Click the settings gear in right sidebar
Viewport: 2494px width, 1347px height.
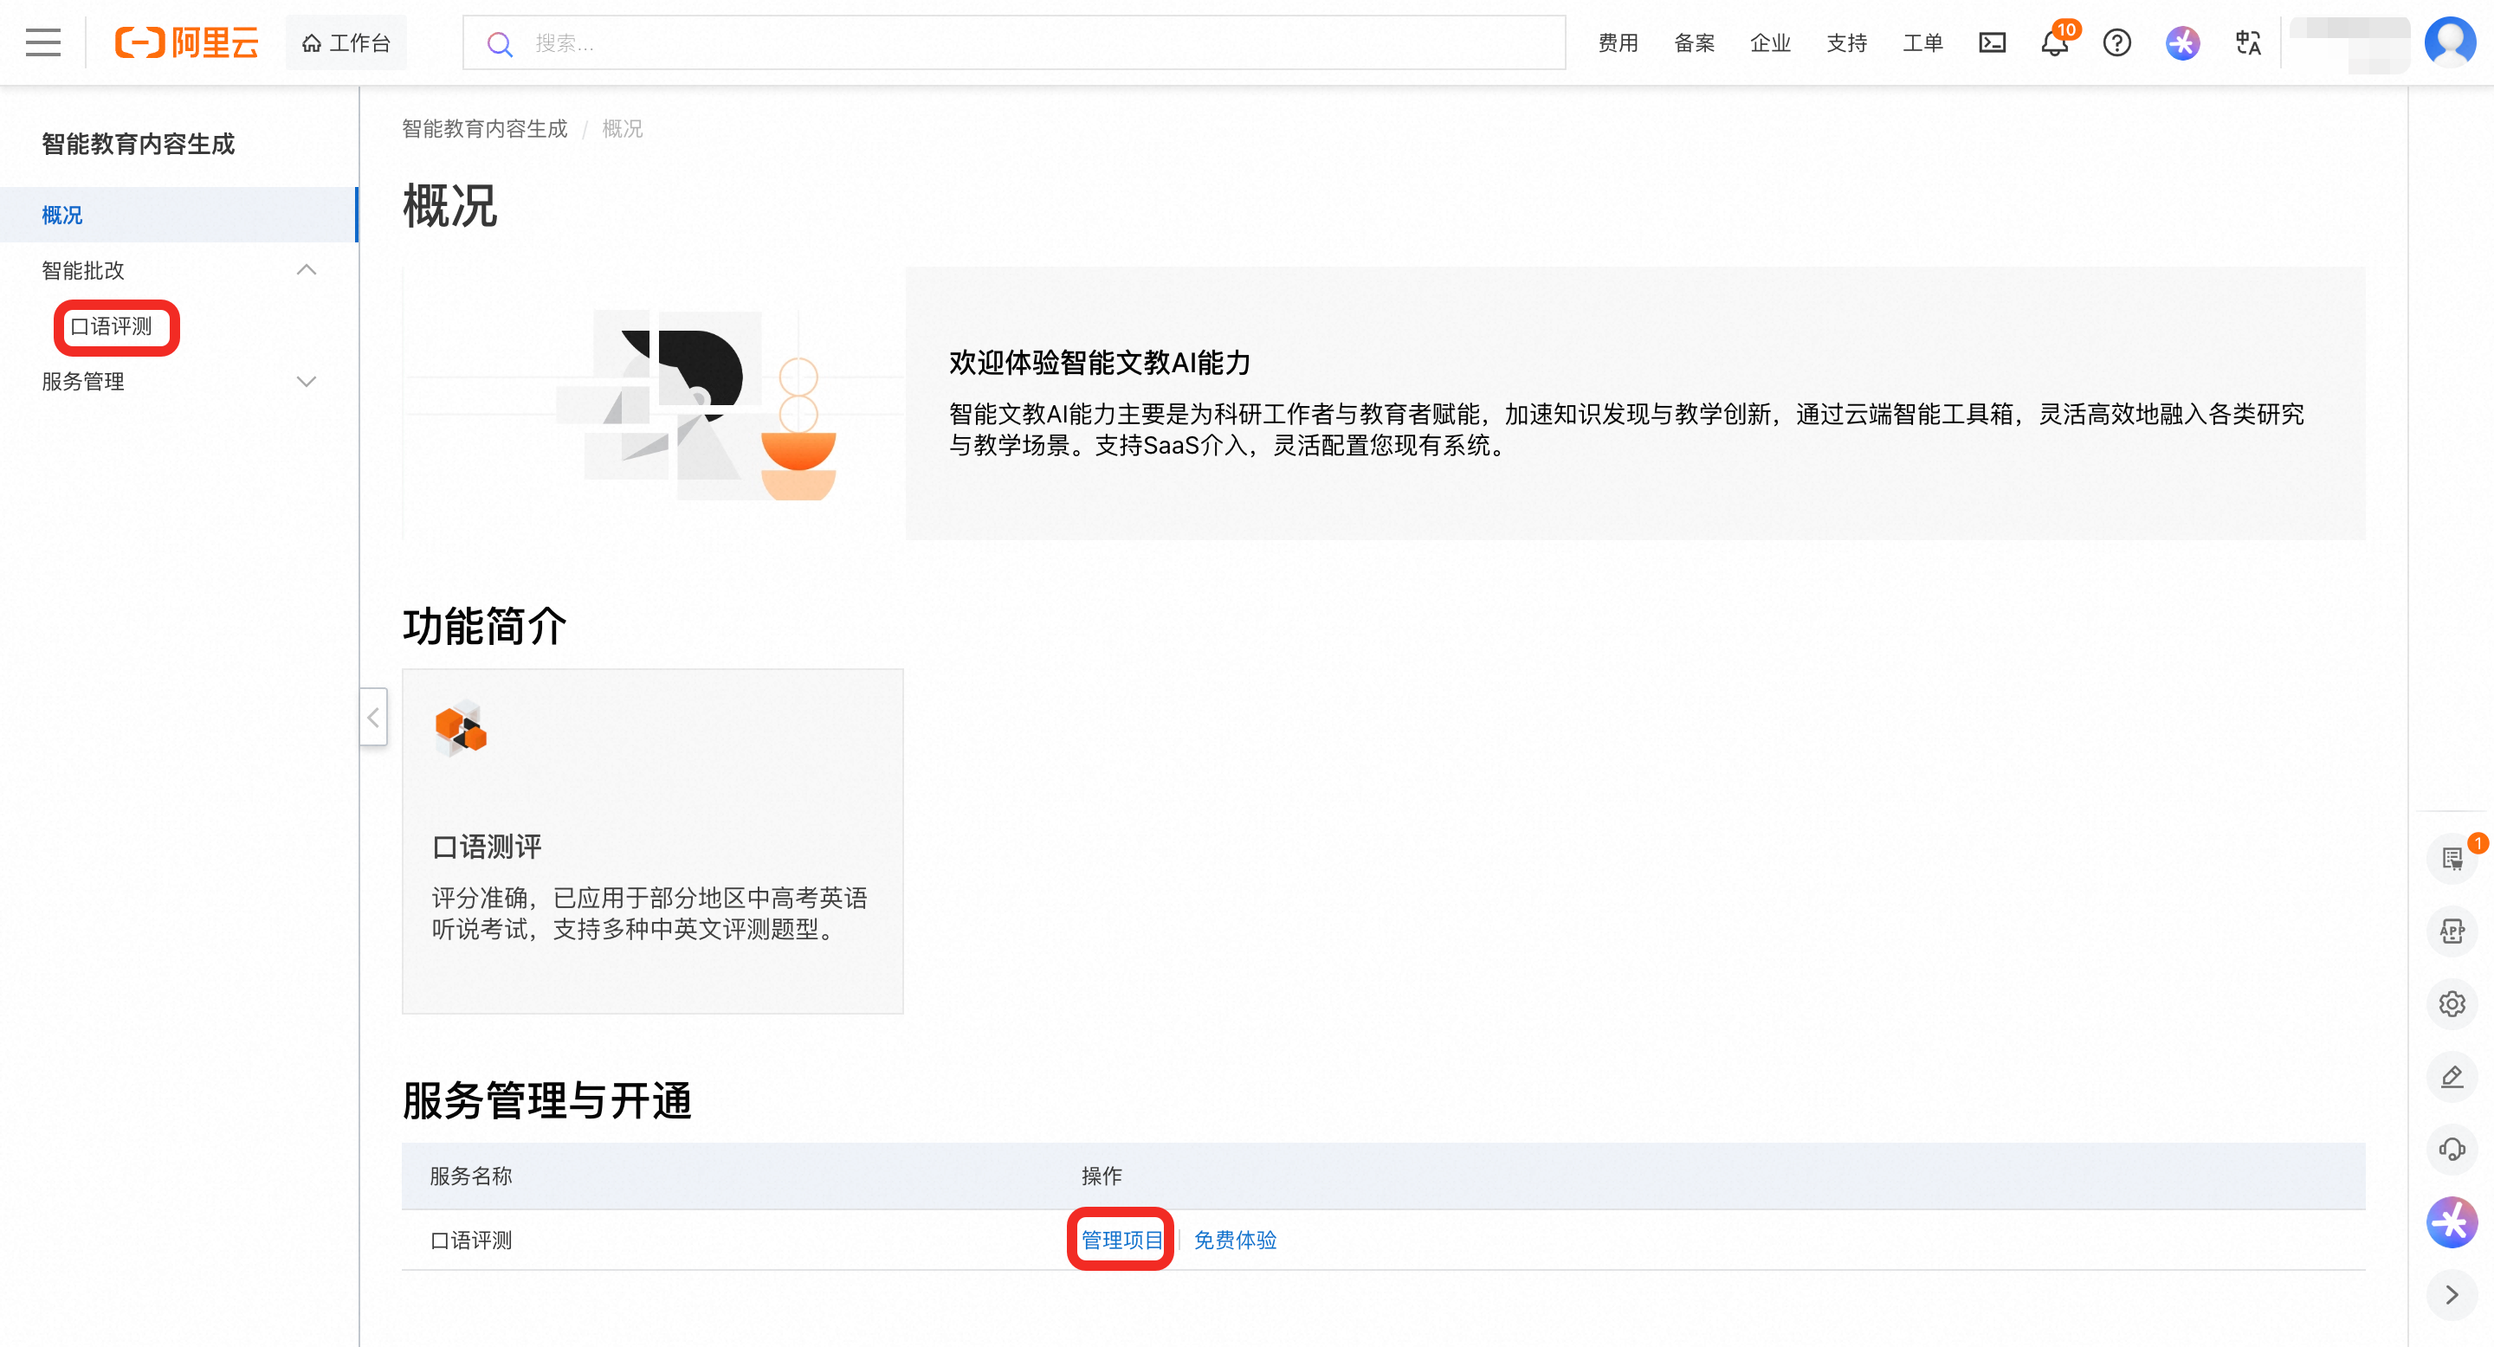pyautogui.click(x=2452, y=1003)
